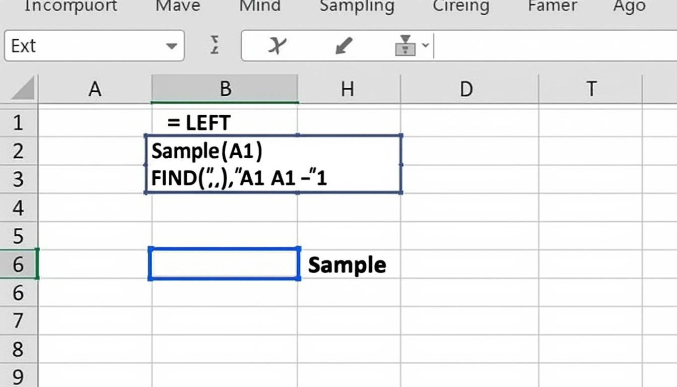Select column header B
The image size is (677, 387).
click(x=225, y=89)
